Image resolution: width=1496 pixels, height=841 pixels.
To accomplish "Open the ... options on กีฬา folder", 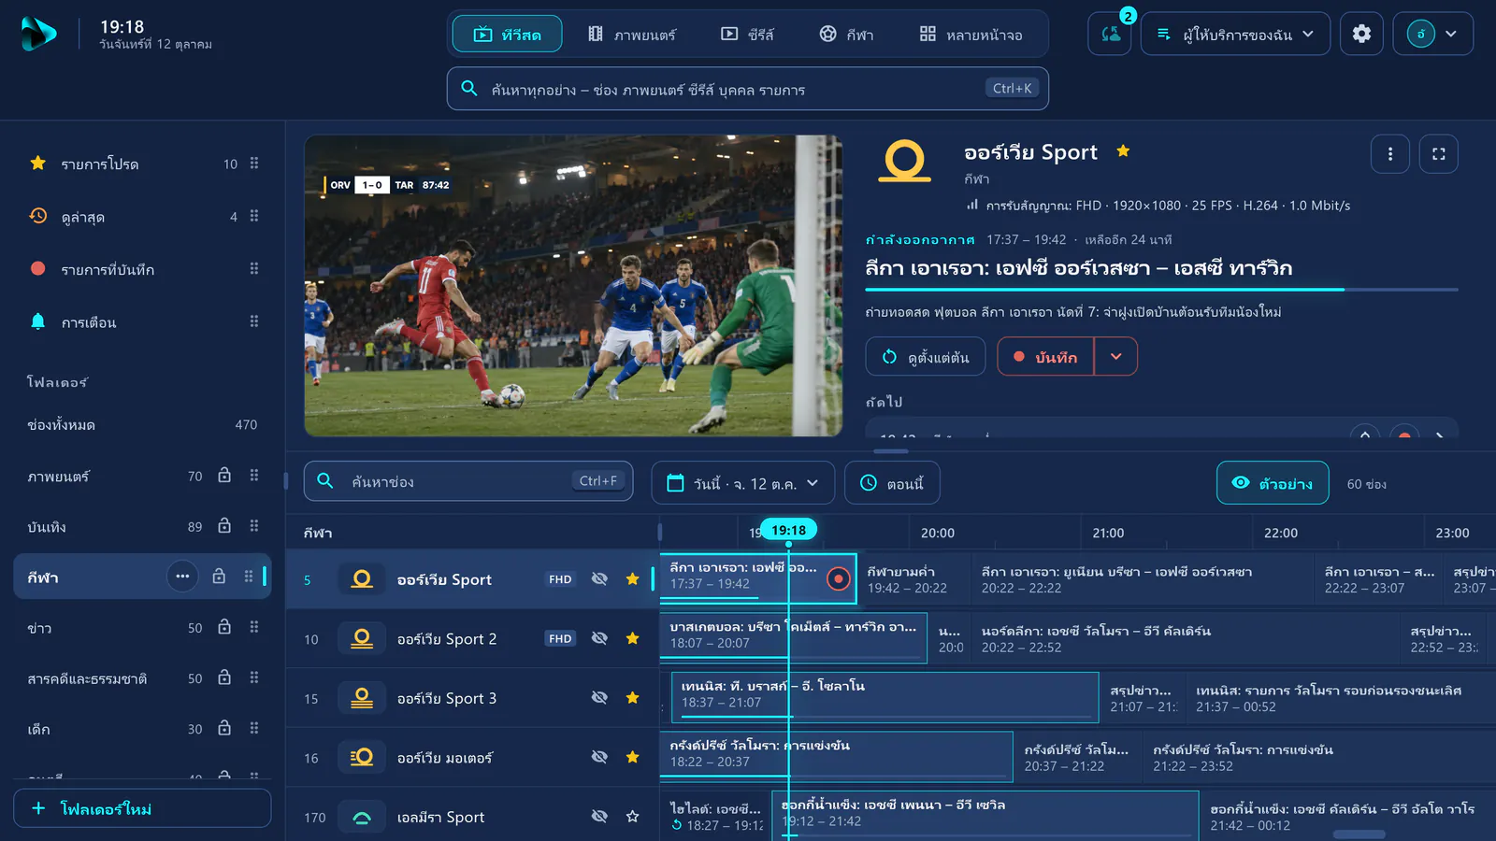I will click(182, 577).
